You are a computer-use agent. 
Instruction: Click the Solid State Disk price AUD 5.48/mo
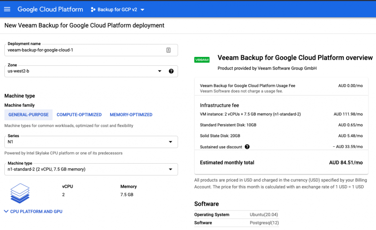point(350,136)
